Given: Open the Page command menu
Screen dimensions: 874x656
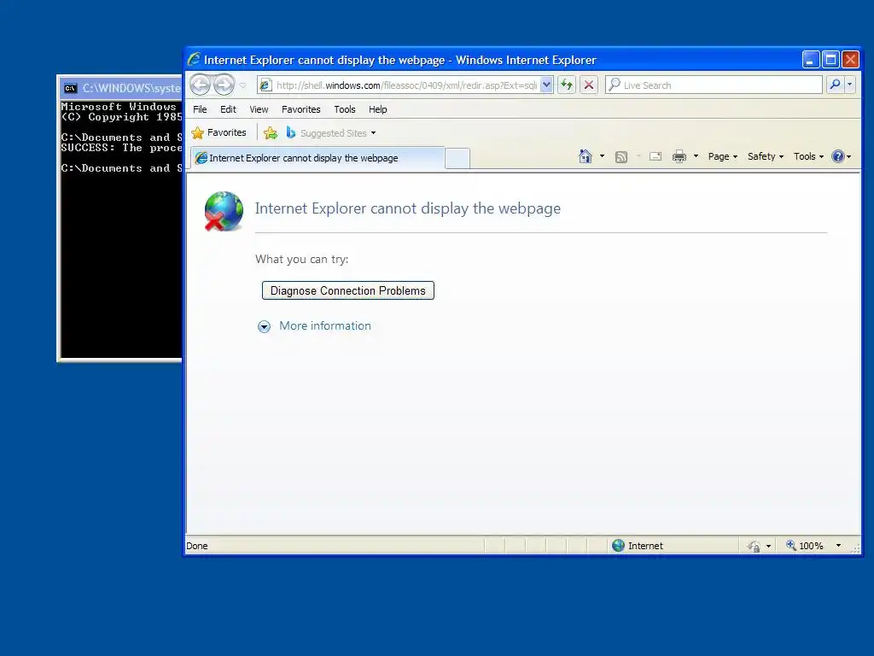Looking at the screenshot, I should (722, 156).
